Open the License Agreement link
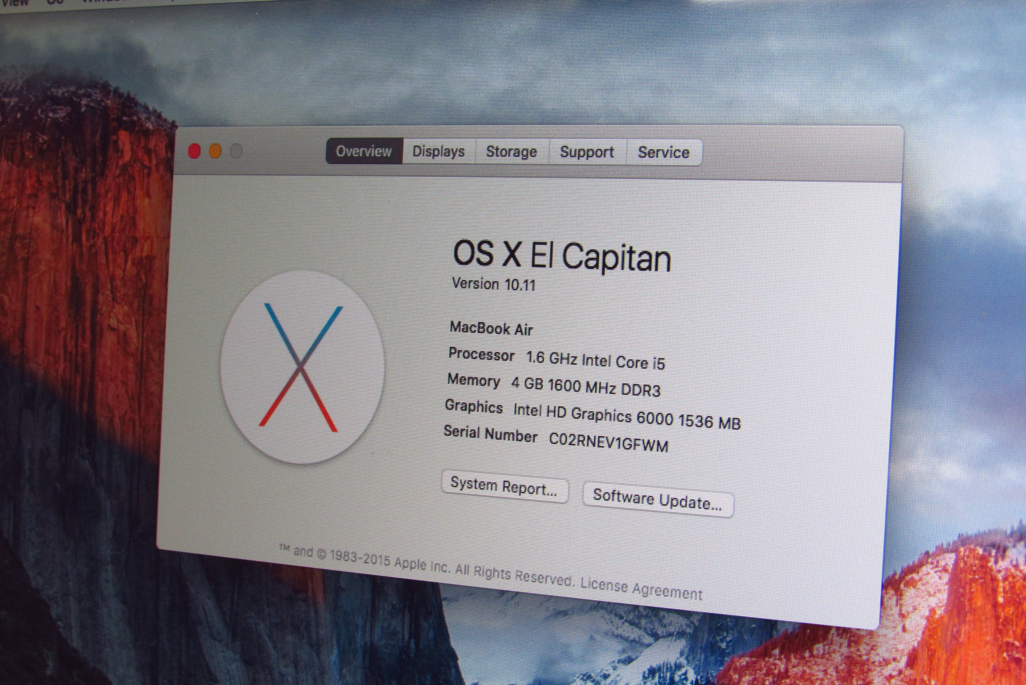The width and height of the screenshot is (1026, 685). coord(641,588)
